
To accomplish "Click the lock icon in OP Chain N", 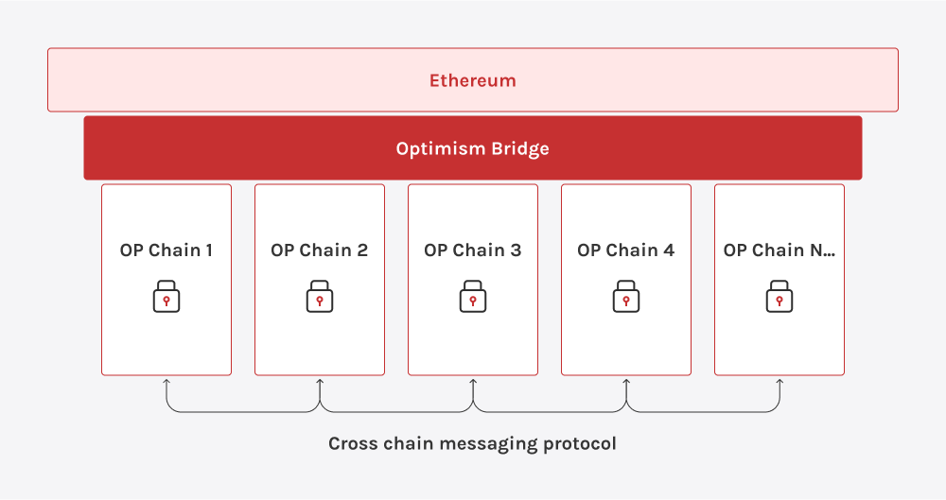I will coord(780,296).
